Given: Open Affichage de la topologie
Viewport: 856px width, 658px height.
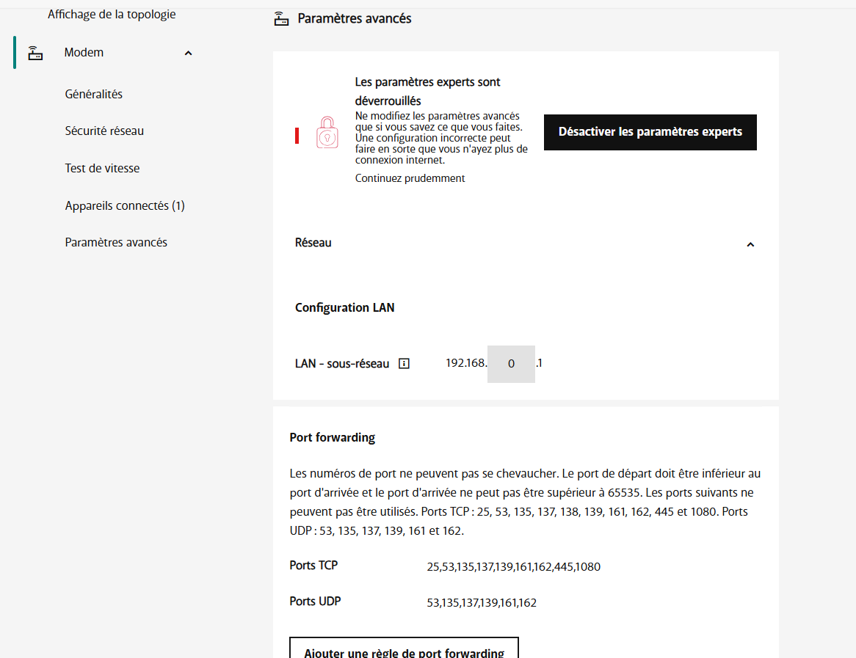Looking at the screenshot, I should (x=112, y=14).
